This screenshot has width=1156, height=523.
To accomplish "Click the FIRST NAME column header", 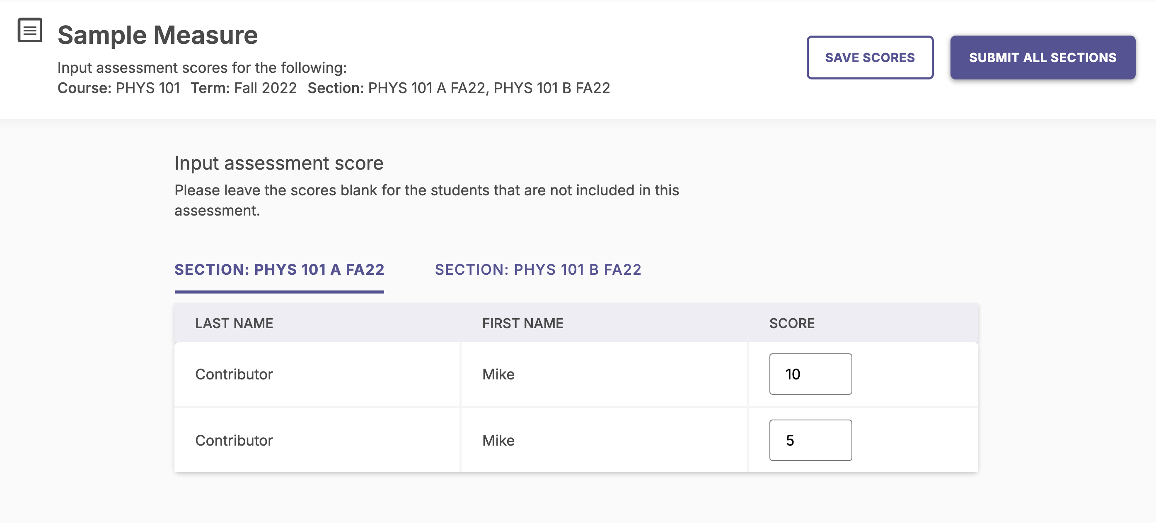I will click(522, 323).
